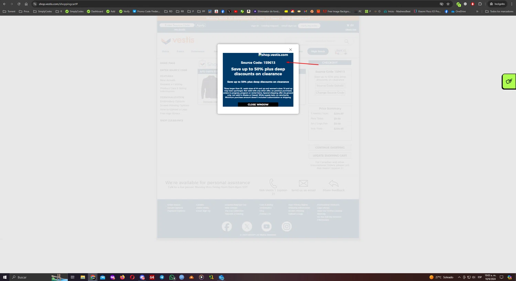
Task: Click the Vestis logo
Action: pos(178,41)
